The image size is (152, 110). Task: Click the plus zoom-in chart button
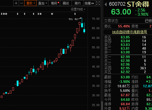[16, 3]
